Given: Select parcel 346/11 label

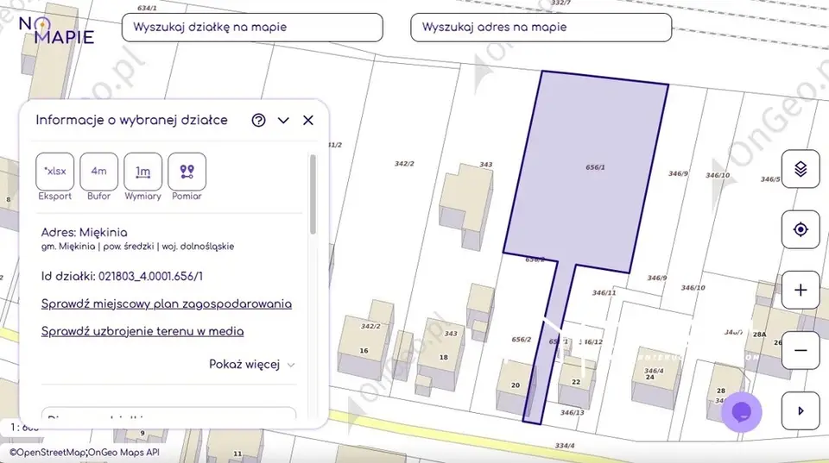Looking at the screenshot, I should 604,292.
